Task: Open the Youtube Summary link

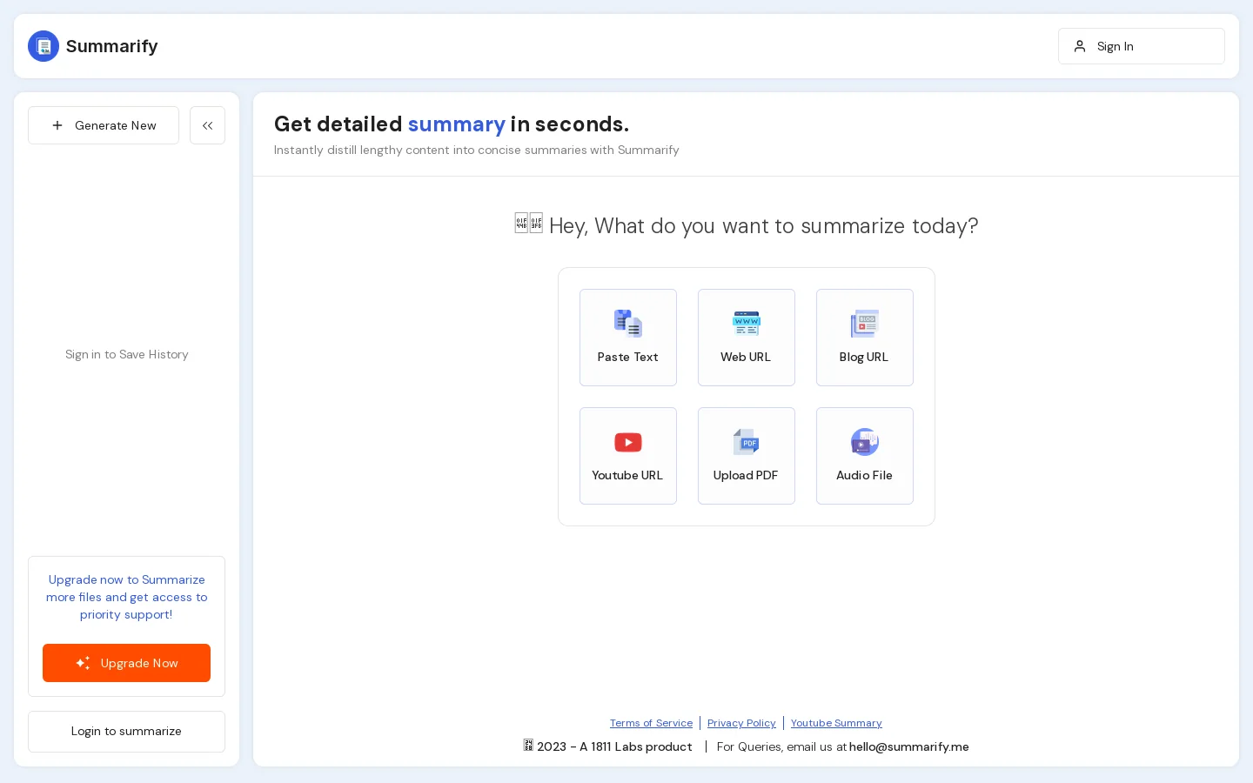Action: point(836,723)
